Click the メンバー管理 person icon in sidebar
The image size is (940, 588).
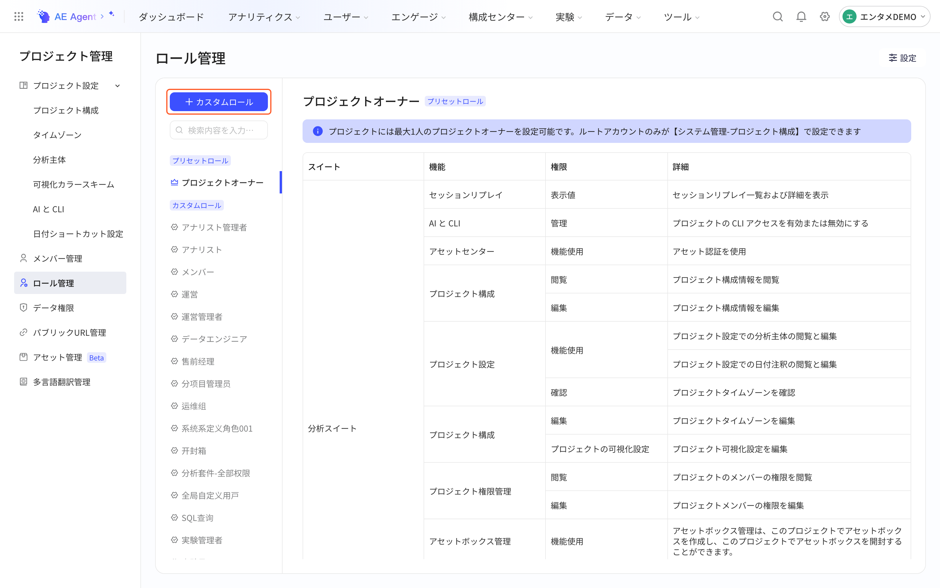point(23,258)
